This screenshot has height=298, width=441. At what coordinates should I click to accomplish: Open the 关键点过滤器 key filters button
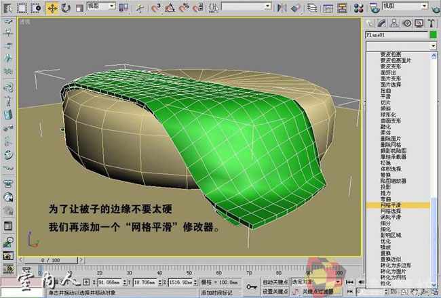318,291
